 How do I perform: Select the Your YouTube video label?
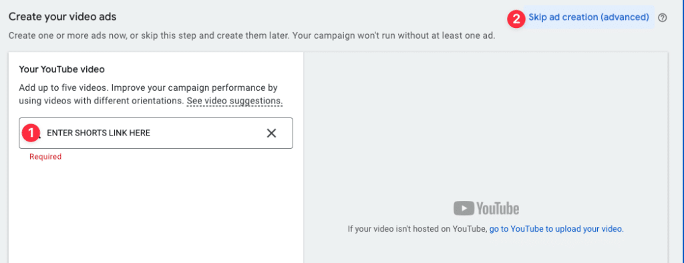[61, 69]
